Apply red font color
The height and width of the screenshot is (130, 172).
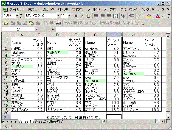(158, 16)
